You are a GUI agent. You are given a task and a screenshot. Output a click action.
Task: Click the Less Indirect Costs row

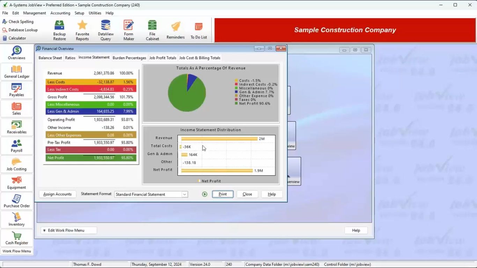(91, 89)
